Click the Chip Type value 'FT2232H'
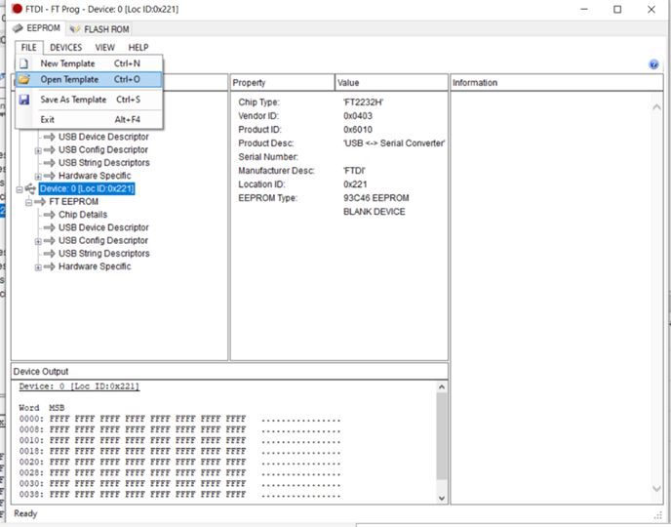The image size is (671, 527). (363, 102)
